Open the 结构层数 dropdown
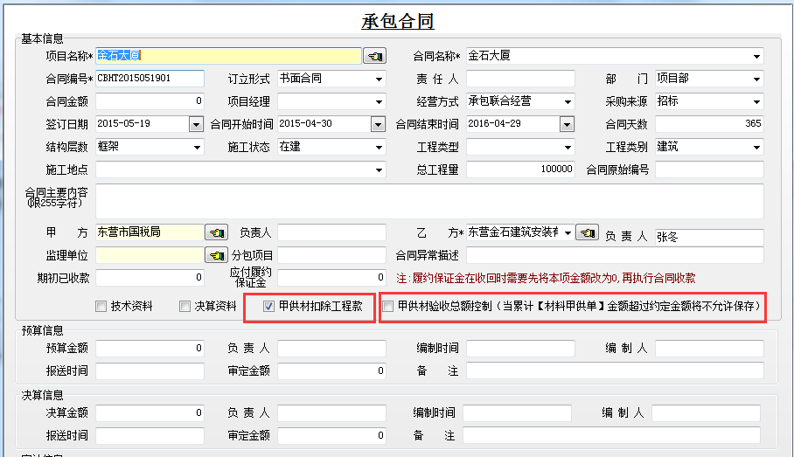Image resolution: width=794 pixels, height=457 pixels. tap(196, 147)
